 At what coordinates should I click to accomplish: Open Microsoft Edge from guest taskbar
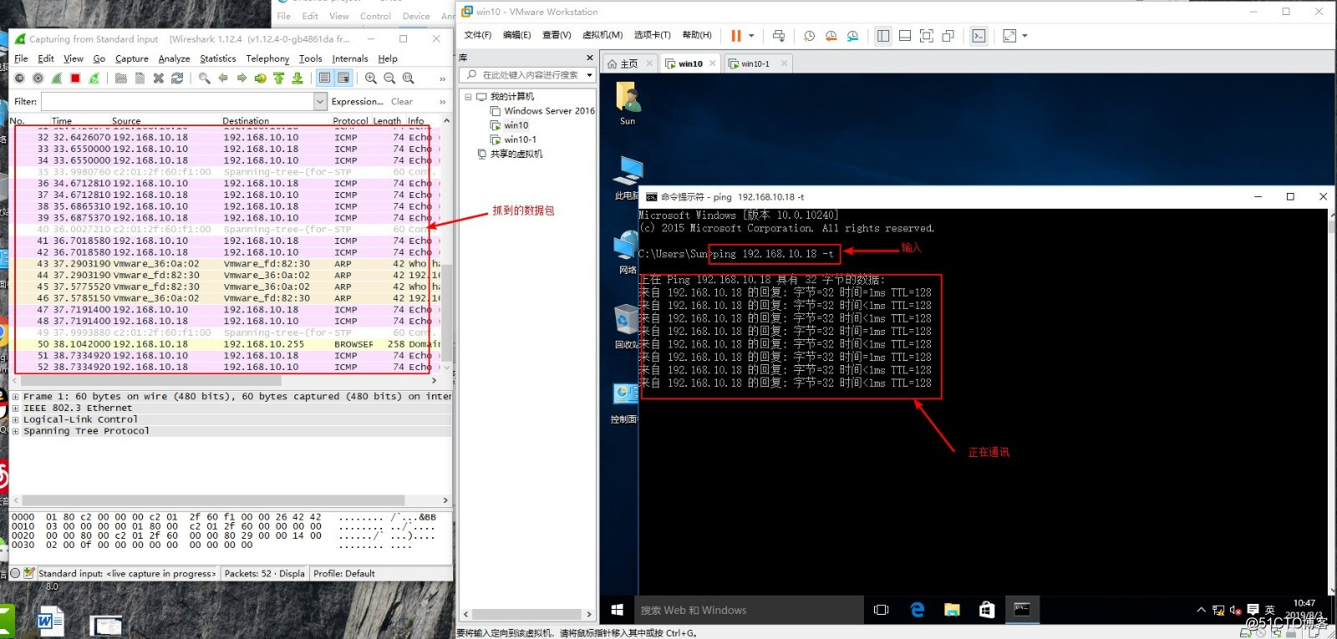coord(917,610)
